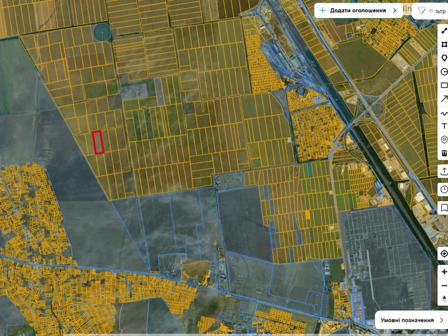Delete drawings with the trash icon
Screen dimensions: 448x336
(444, 153)
